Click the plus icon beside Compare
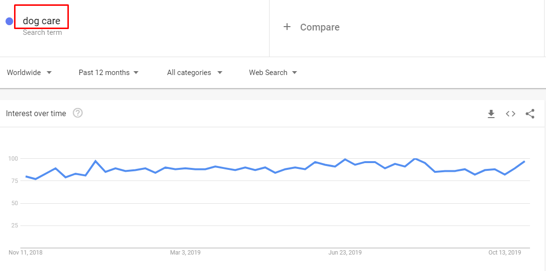Viewport: 546px width, 271px height. tap(287, 27)
